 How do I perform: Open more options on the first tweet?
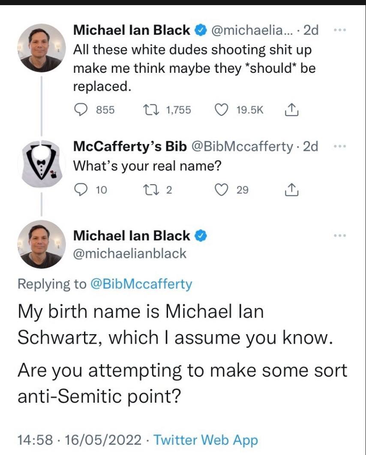click(340, 30)
